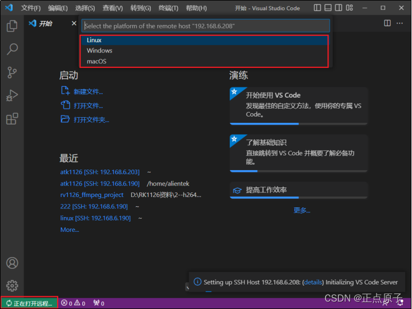The height and width of the screenshot is (309, 412).
Task: Open the Manage gear icon
Action: point(12,286)
